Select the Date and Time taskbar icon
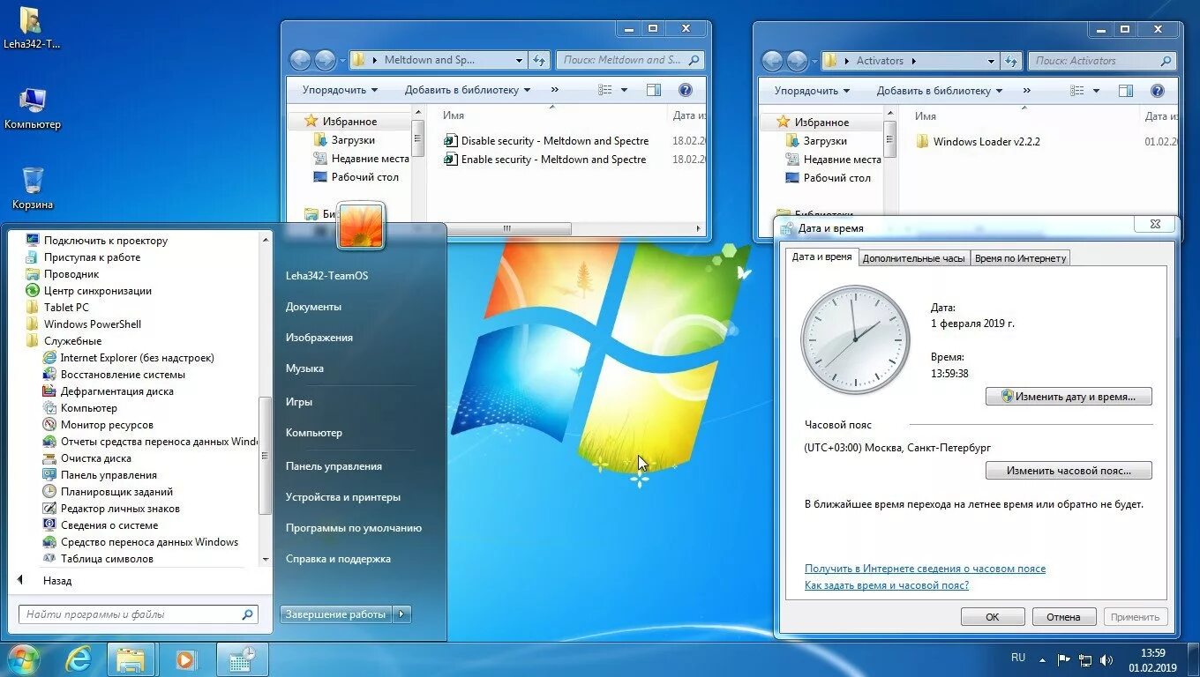 [242, 659]
